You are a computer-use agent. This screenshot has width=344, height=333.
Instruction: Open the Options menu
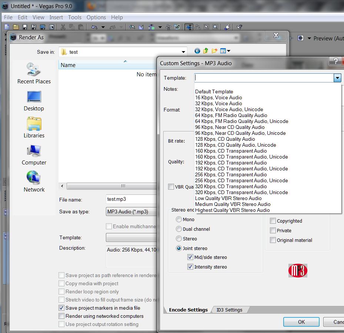[96, 17]
